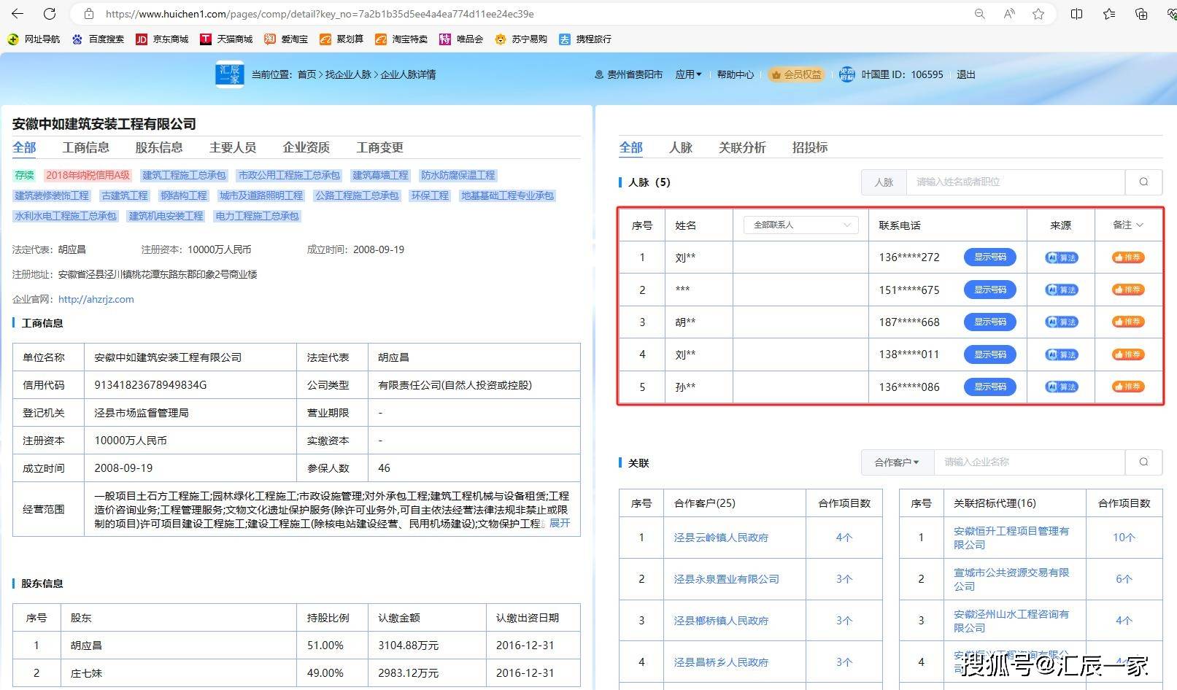Click search icon beside 人脉 input

coord(1143,182)
